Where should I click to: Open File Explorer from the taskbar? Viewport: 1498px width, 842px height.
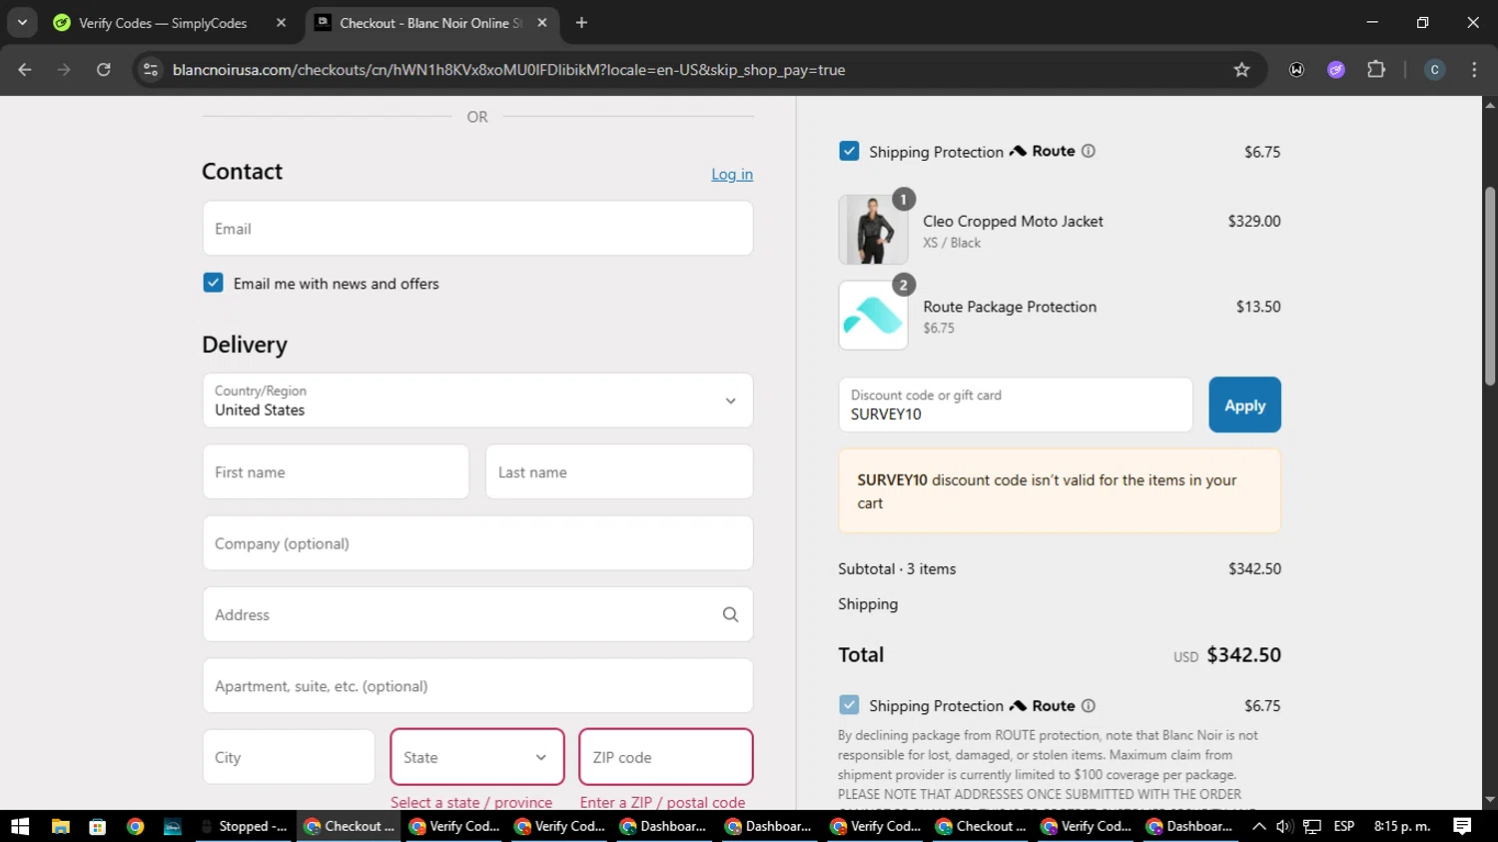click(61, 826)
